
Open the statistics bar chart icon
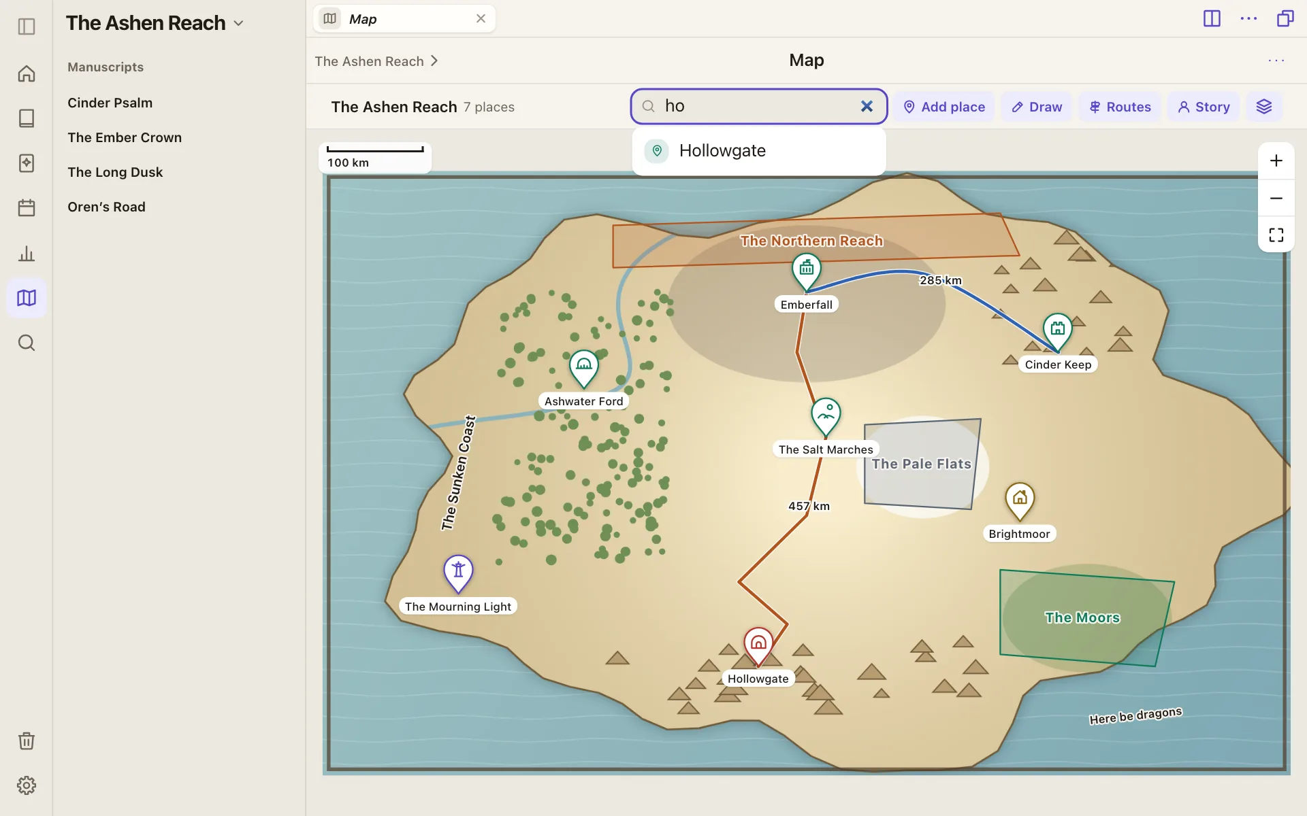click(x=27, y=254)
